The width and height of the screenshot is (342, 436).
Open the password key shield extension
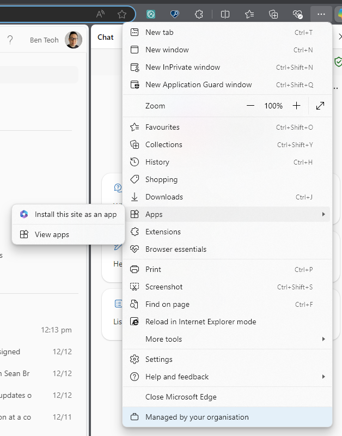tap(175, 14)
